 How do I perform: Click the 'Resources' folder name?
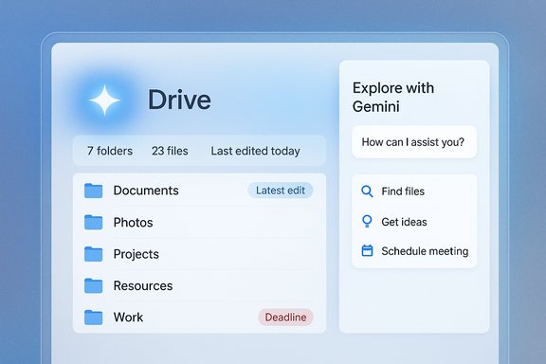coord(143,286)
